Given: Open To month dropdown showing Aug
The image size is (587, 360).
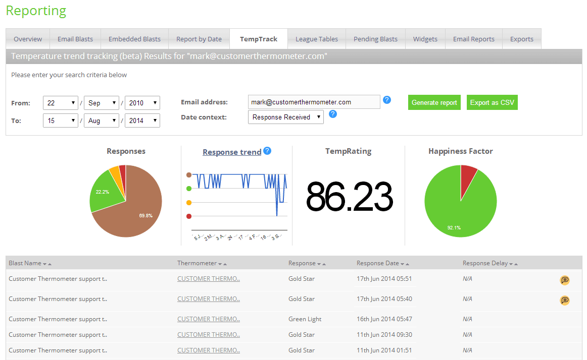Looking at the screenshot, I should (x=102, y=121).
